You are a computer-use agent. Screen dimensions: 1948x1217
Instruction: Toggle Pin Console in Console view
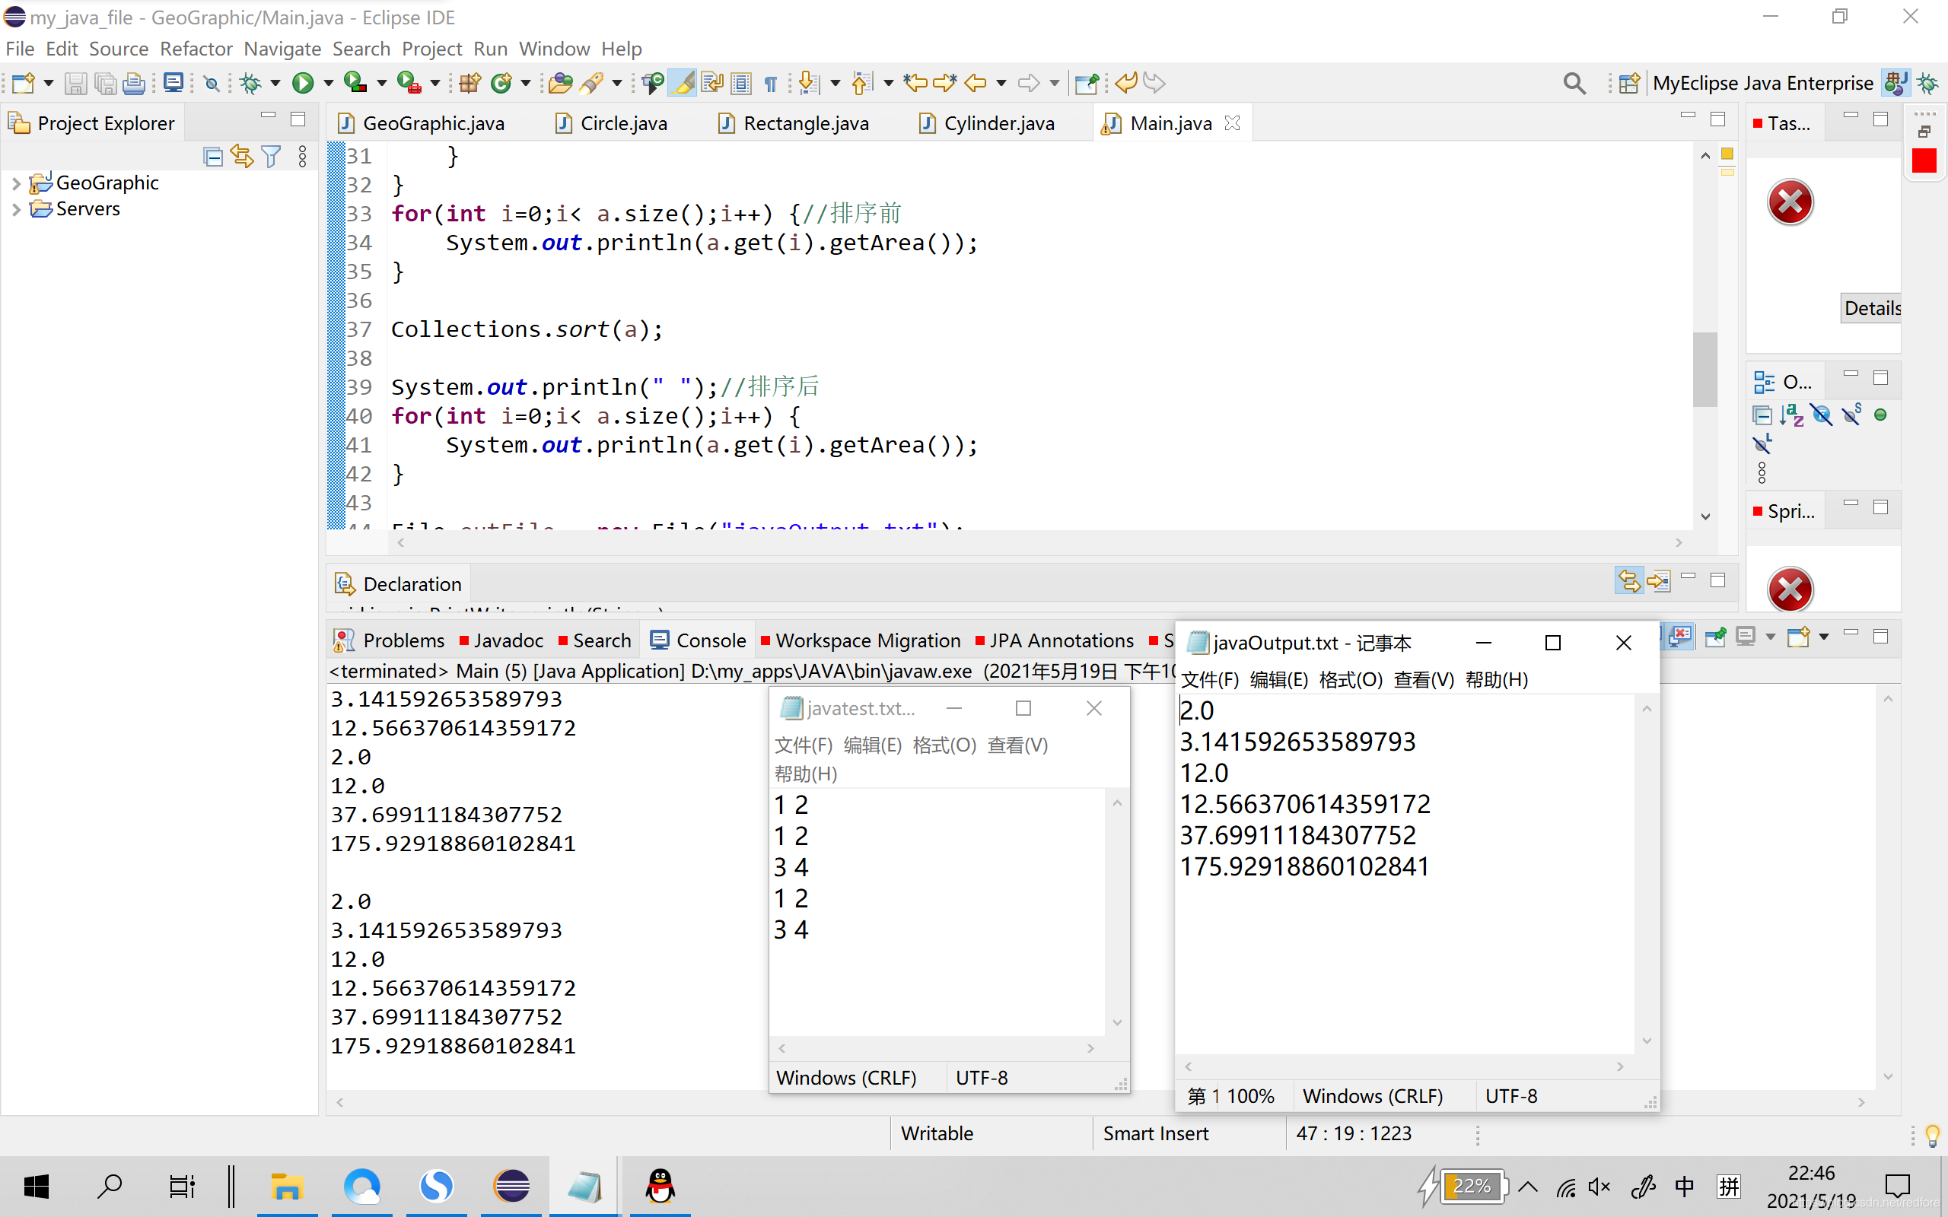[x=1715, y=637]
